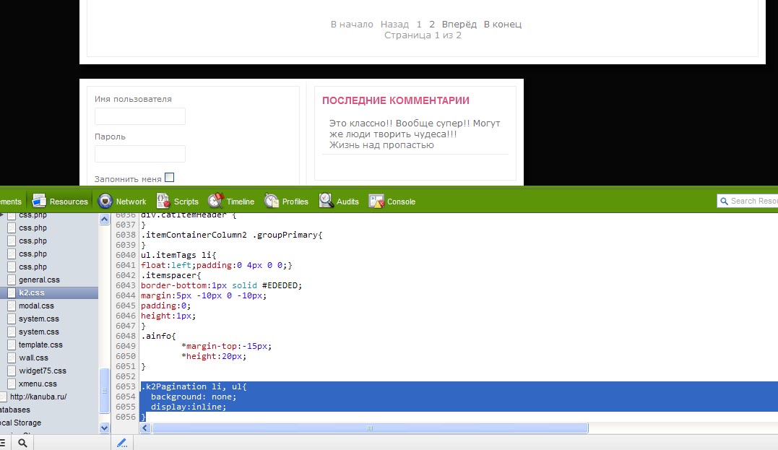Toggle the 'Запомнить меня' checkbox

pos(169,177)
